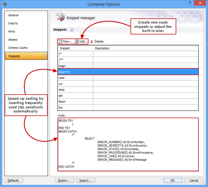Image resolution: width=208 pixels, height=187 pixels.
Task: Select the "begin" snippet row
Action: 128,66
